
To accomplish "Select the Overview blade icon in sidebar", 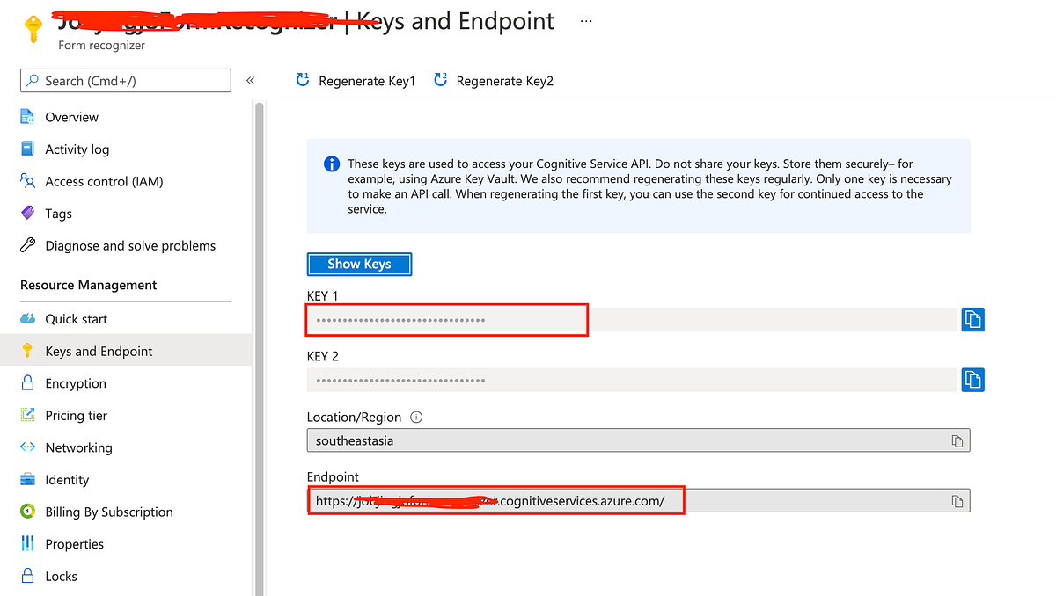I will click(29, 116).
